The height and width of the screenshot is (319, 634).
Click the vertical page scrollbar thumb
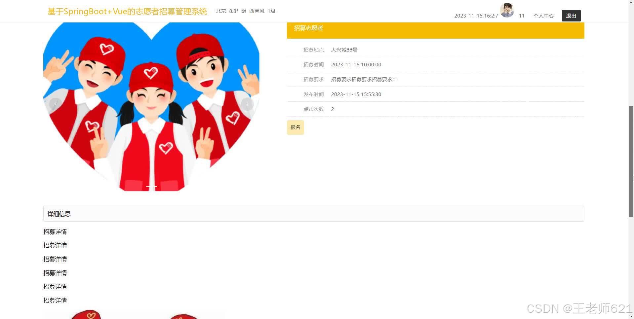tap(631, 161)
